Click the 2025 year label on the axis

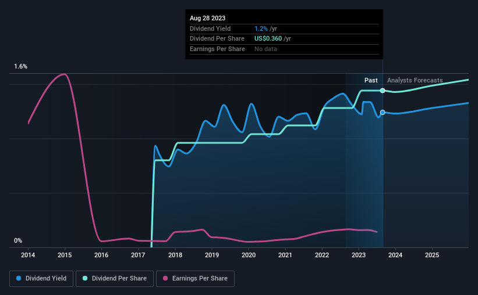tap(432, 254)
